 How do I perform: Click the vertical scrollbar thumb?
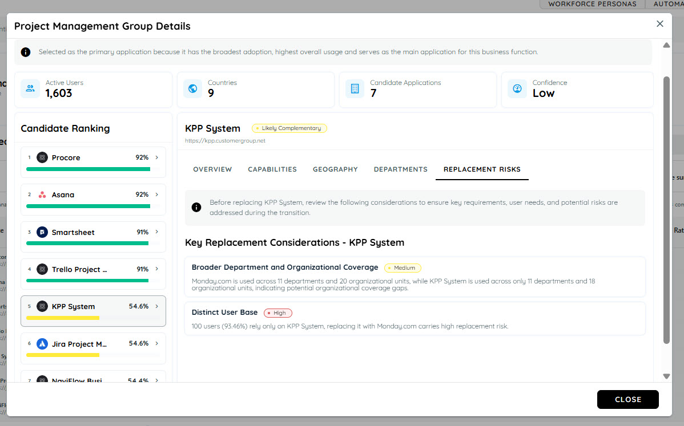[x=666, y=210]
